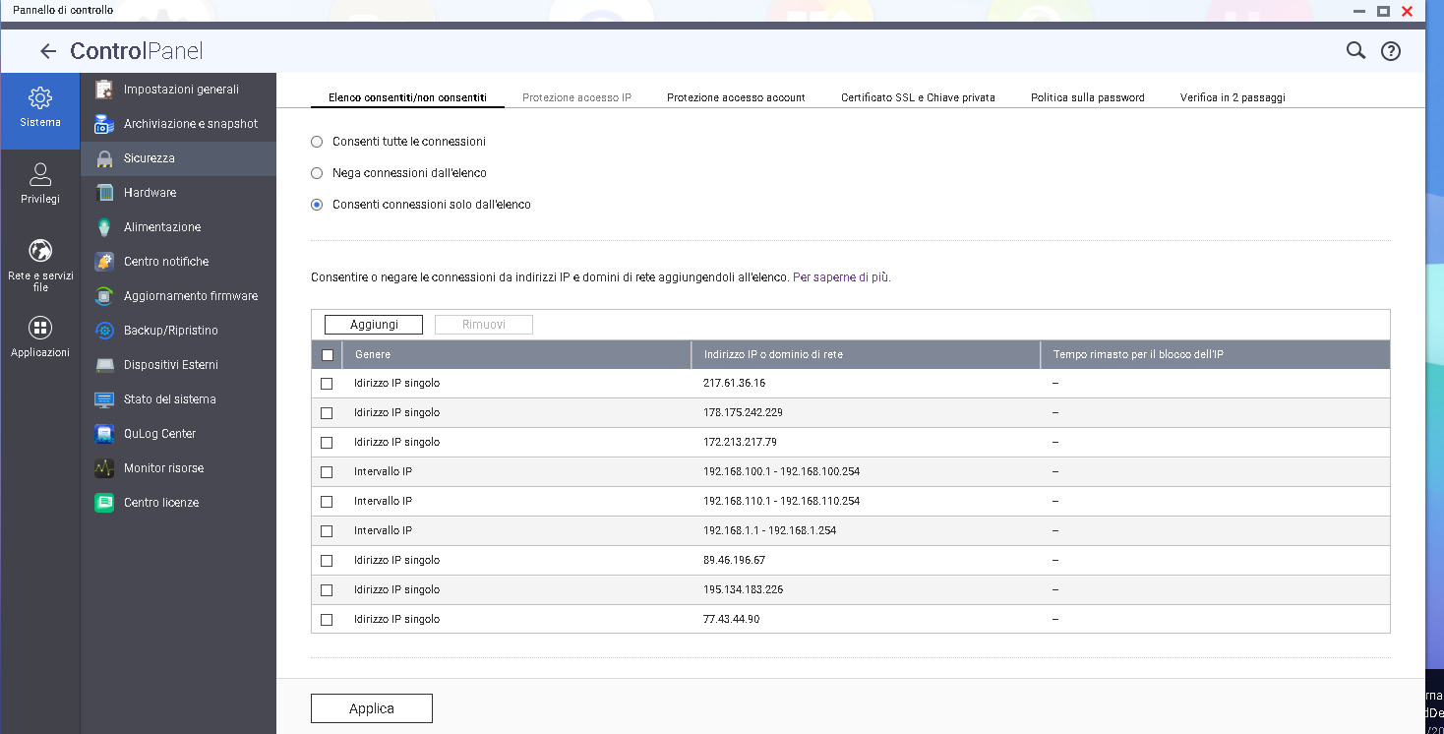Click Idirizzo IP singolo text for 217.61.36.16
1444x734 pixels.
coord(396,384)
